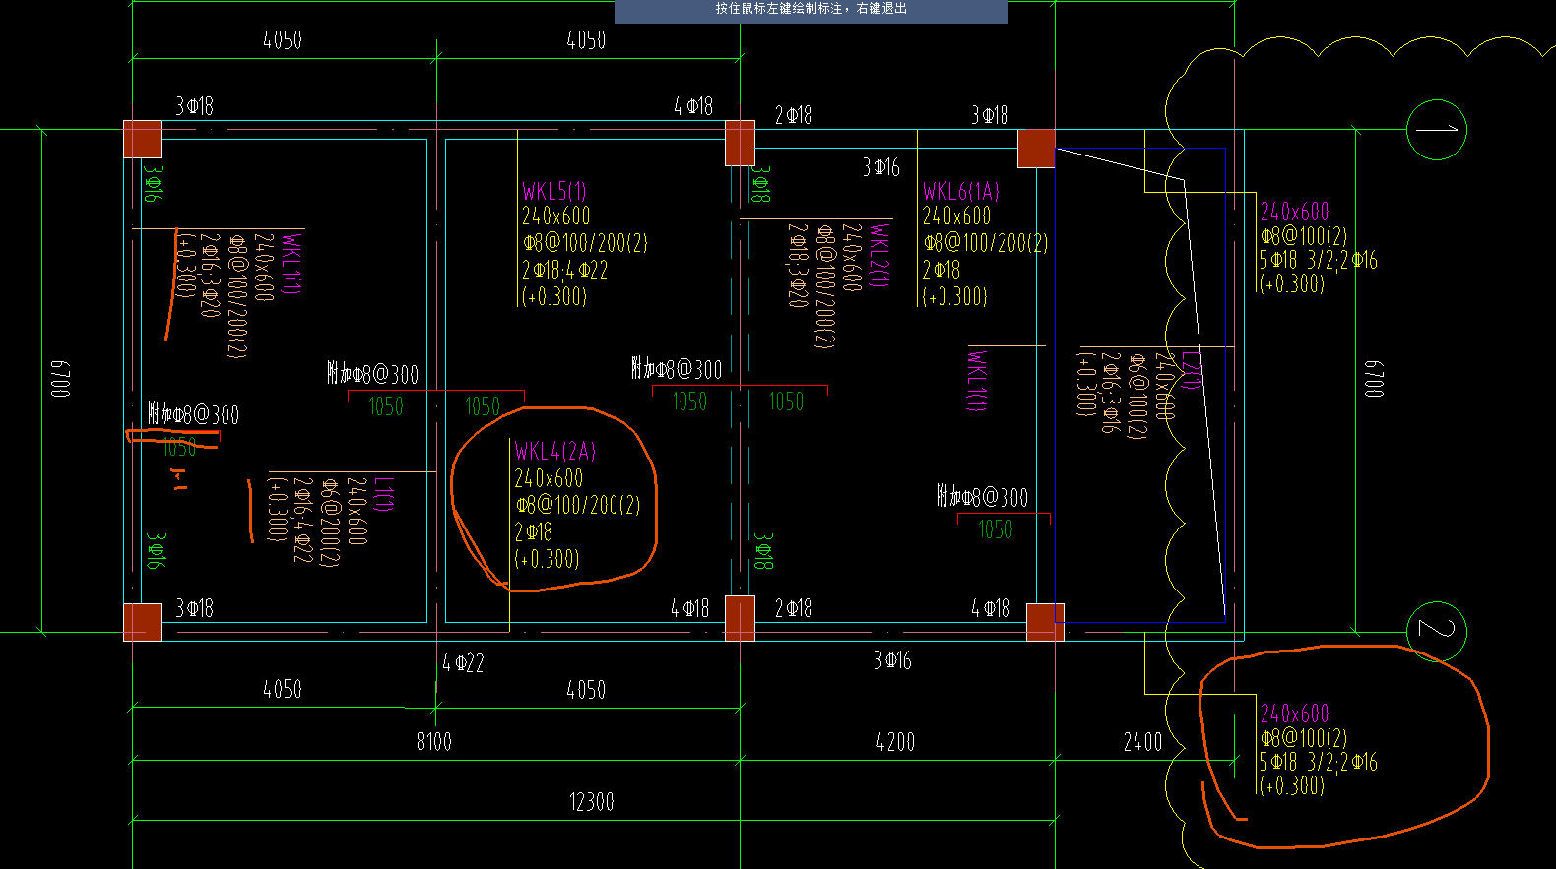Select the WKL6(1A) beam label
The width and height of the screenshot is (1556, 869).
click(961, 191)
